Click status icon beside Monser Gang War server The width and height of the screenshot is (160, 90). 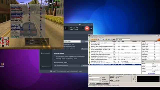(89, 53)
